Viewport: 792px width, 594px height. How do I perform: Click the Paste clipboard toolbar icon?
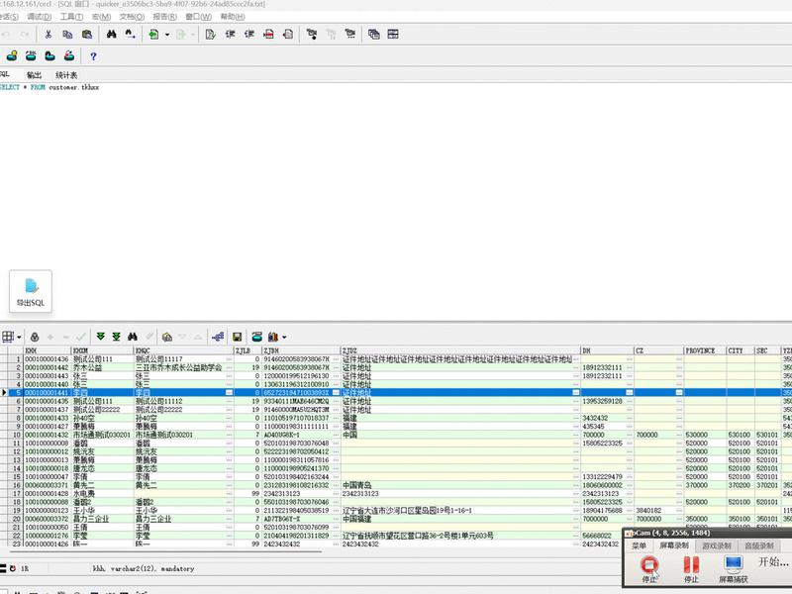click(x=87, y=35)
